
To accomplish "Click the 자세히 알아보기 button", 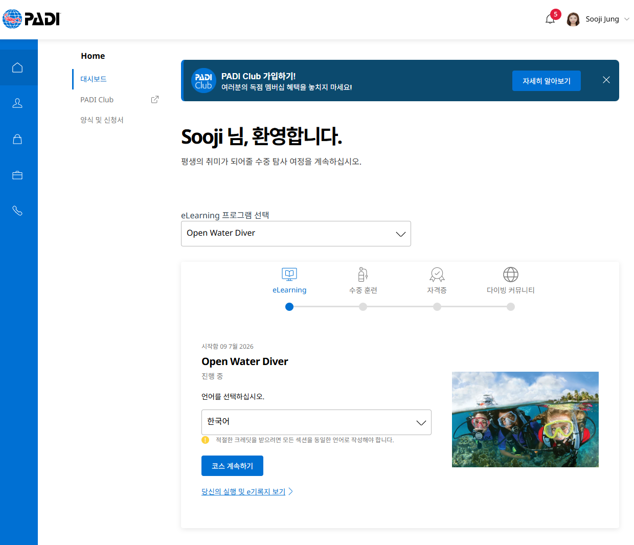I will (x=547, y=81).
